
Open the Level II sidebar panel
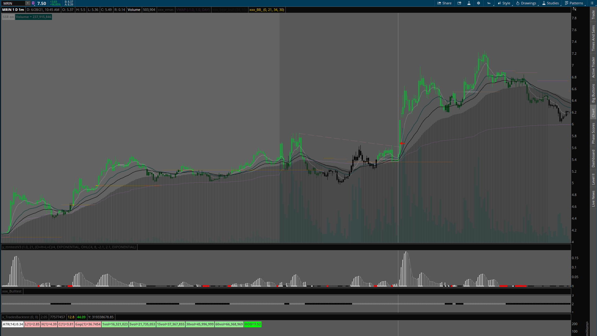point(593,179)
